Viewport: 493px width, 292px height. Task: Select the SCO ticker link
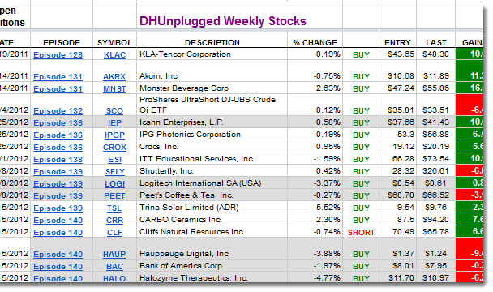tap(114, 111)
